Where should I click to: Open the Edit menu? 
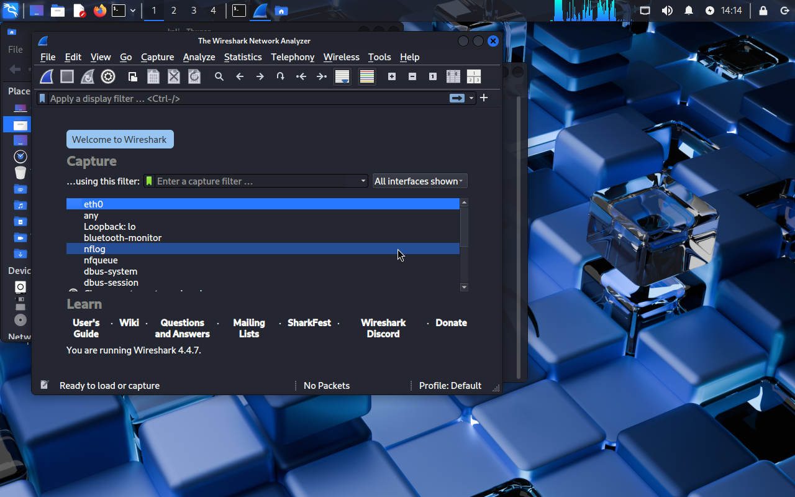[x=73, y=57]
